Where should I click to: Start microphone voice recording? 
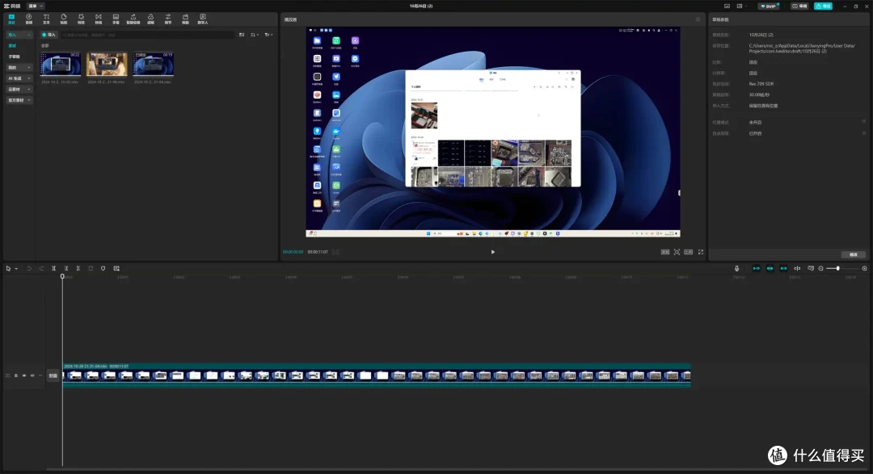coord(736,268)
